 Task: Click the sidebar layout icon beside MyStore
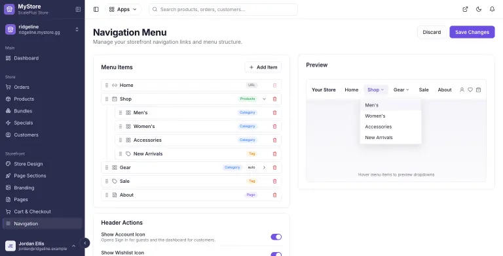[78, 9]
